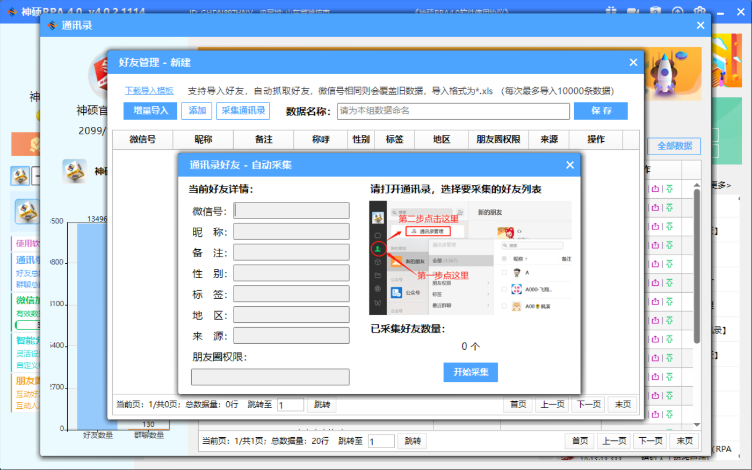This screenshot has width=752, height=470.
Task: Click 下一页 in the 通讯录 window footer
Action: tap(650, 441)
